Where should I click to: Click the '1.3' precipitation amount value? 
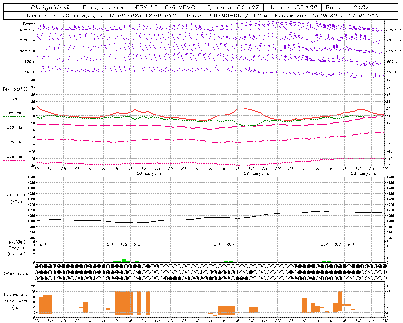point(124,244)
